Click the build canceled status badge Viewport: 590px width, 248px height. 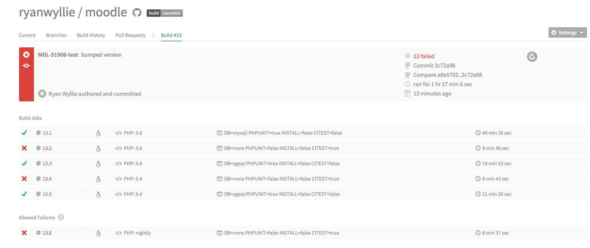[165, 13]
